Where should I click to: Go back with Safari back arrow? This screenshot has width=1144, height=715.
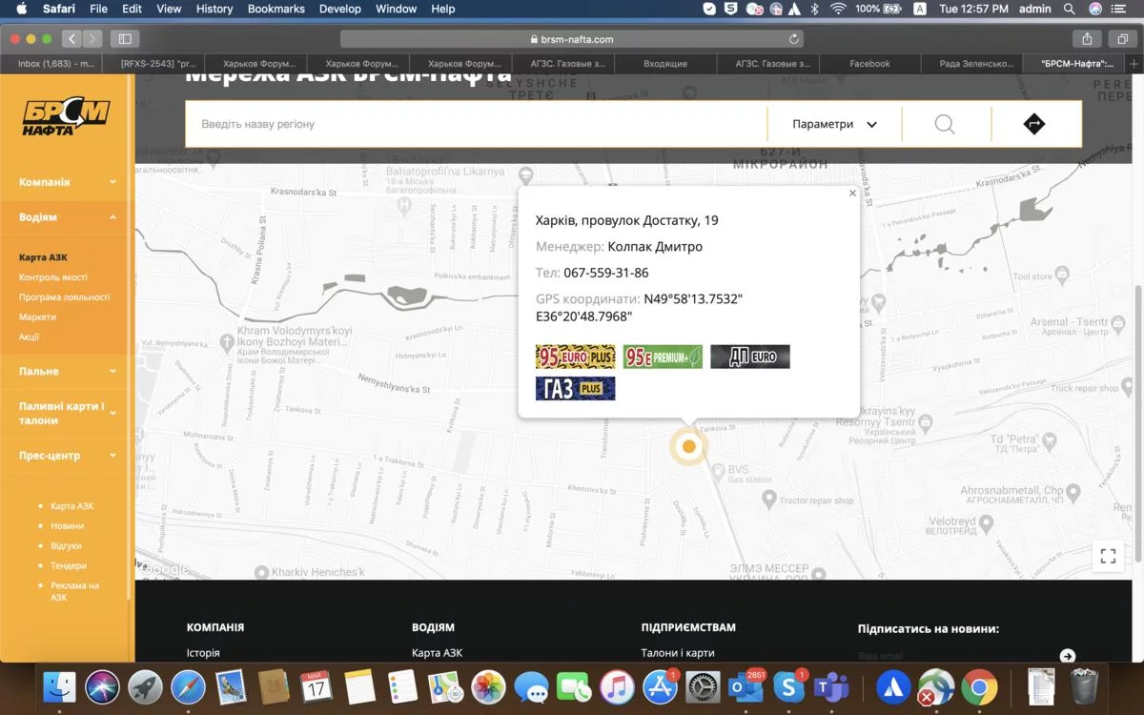point(72,39)
